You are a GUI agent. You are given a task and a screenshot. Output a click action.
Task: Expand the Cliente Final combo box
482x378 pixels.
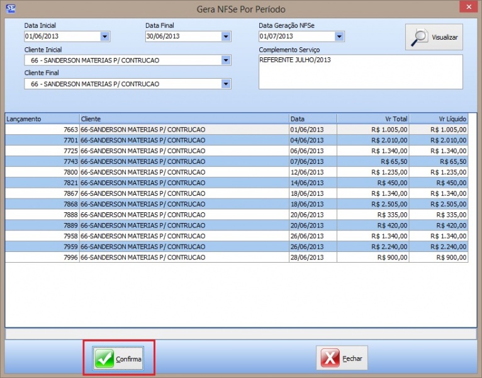(x=226, y=84)
